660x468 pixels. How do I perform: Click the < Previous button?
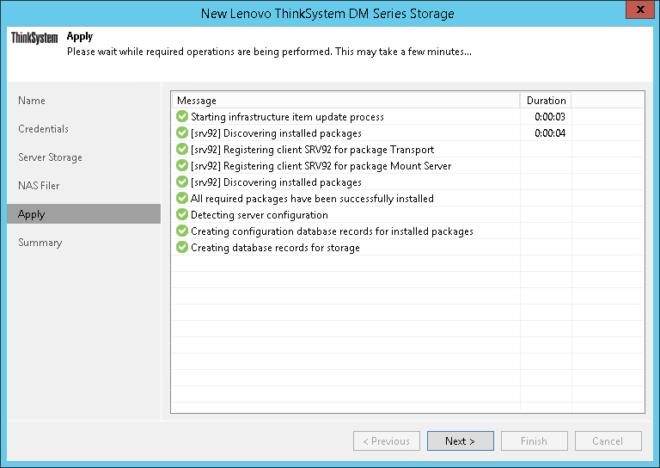pyautogui.click(x=387, y=441)
